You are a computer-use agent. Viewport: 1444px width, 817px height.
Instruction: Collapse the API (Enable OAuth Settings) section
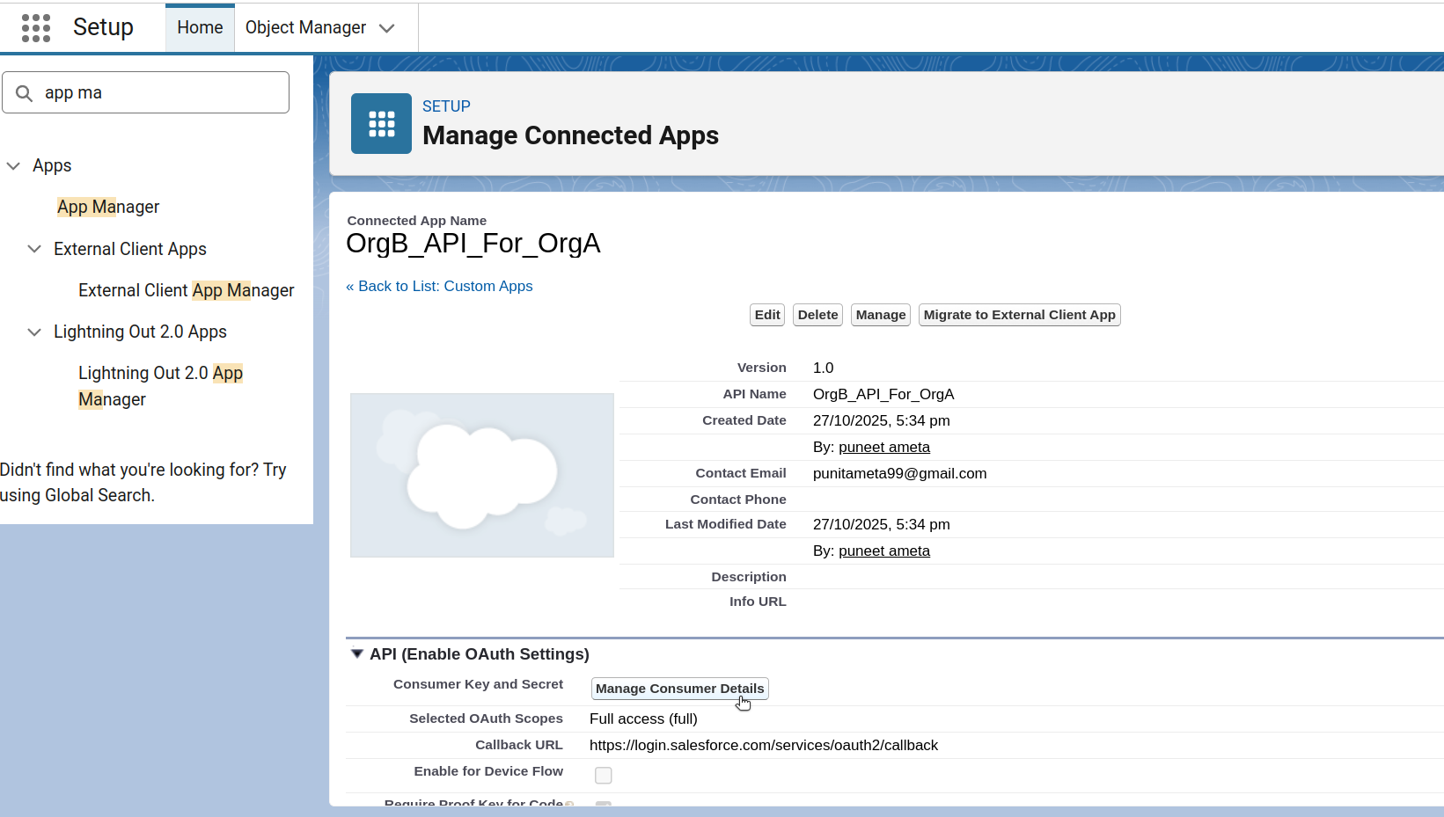[x=357, y=653]
